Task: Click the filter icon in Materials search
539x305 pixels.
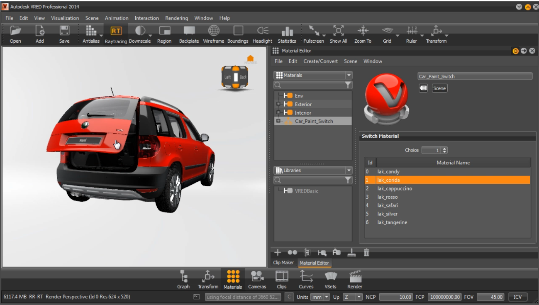Action: click(x=348, y=85)
